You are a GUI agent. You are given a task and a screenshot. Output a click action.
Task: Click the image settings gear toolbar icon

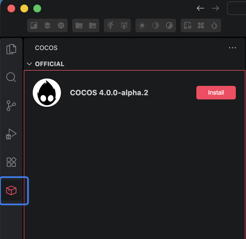point(188,25)
